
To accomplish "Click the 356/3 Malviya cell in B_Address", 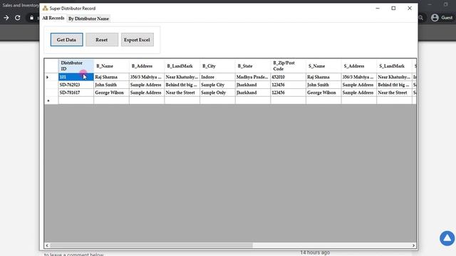I will [x=147, y=77].
